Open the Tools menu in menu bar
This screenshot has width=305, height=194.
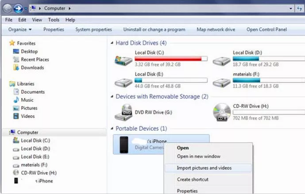(54, 20)
